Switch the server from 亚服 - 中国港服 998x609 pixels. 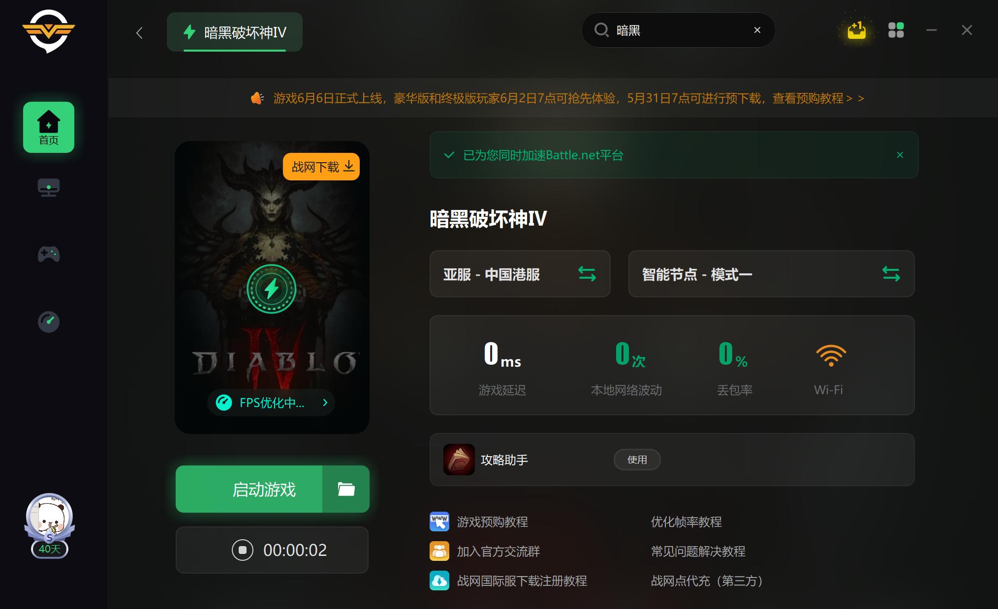pos(587,274)
